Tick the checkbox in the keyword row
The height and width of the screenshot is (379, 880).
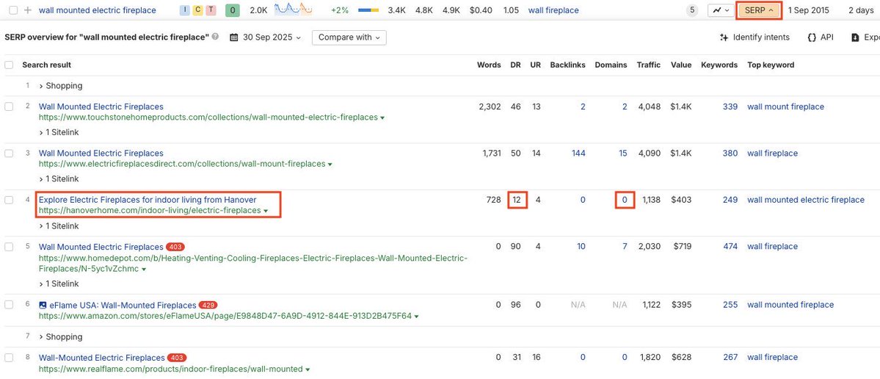click(x=13, y=10)
